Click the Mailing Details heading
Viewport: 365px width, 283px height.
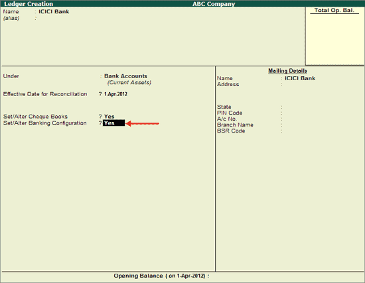[287, 71]
